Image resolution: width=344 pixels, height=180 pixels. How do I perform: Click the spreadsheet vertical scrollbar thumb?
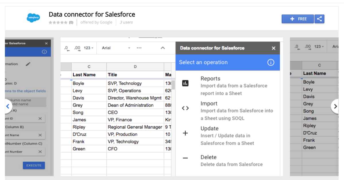click(174, 84)
